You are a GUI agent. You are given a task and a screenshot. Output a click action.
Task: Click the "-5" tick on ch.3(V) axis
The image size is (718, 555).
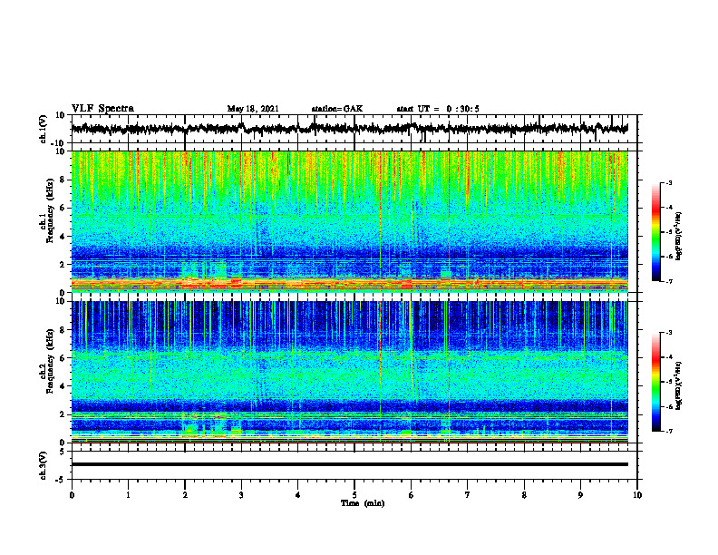[x=62, y=480]
